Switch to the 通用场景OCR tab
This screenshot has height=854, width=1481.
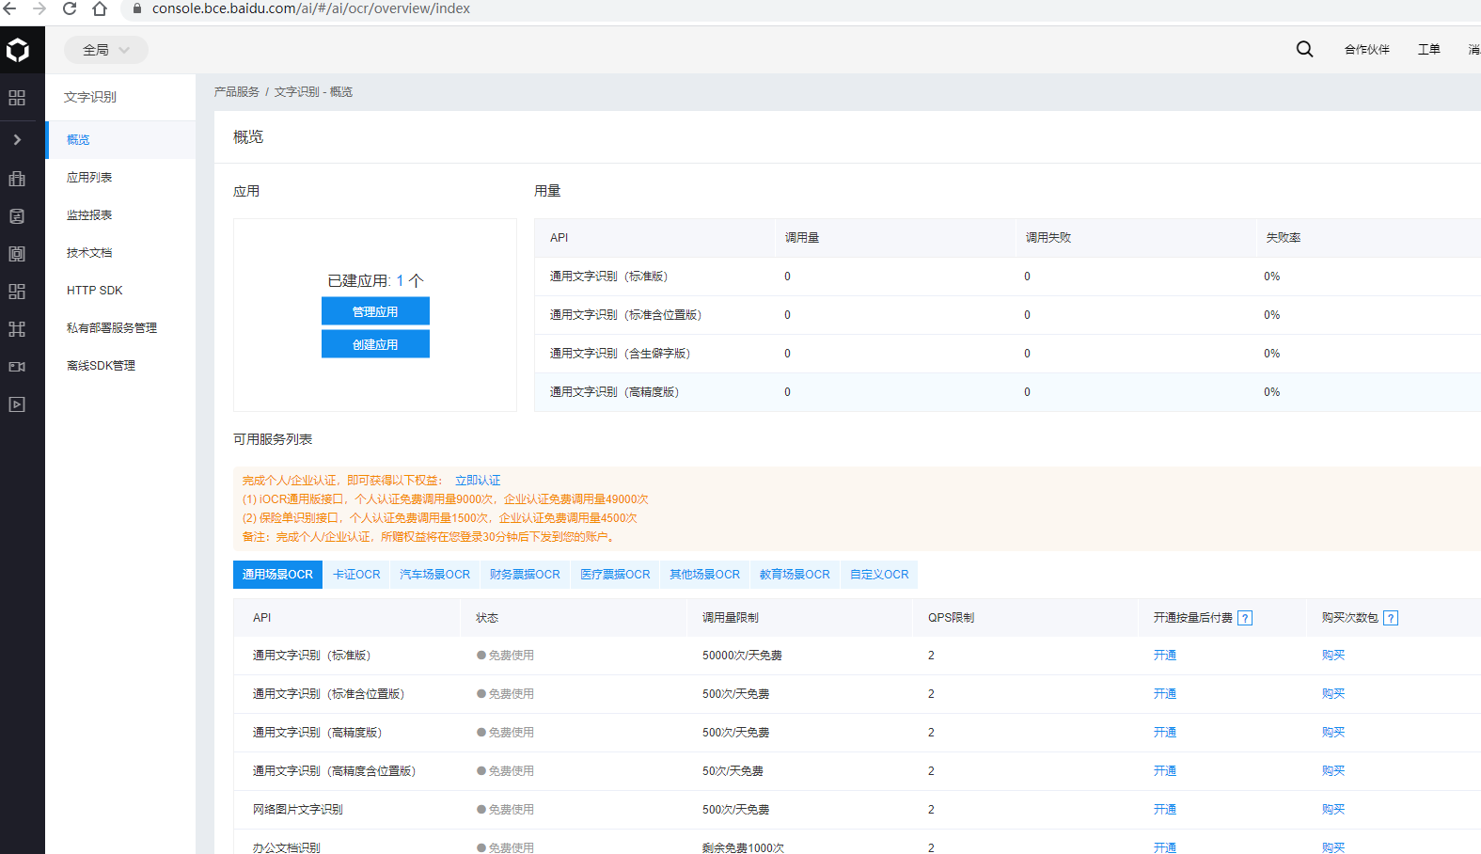point(277,575)
